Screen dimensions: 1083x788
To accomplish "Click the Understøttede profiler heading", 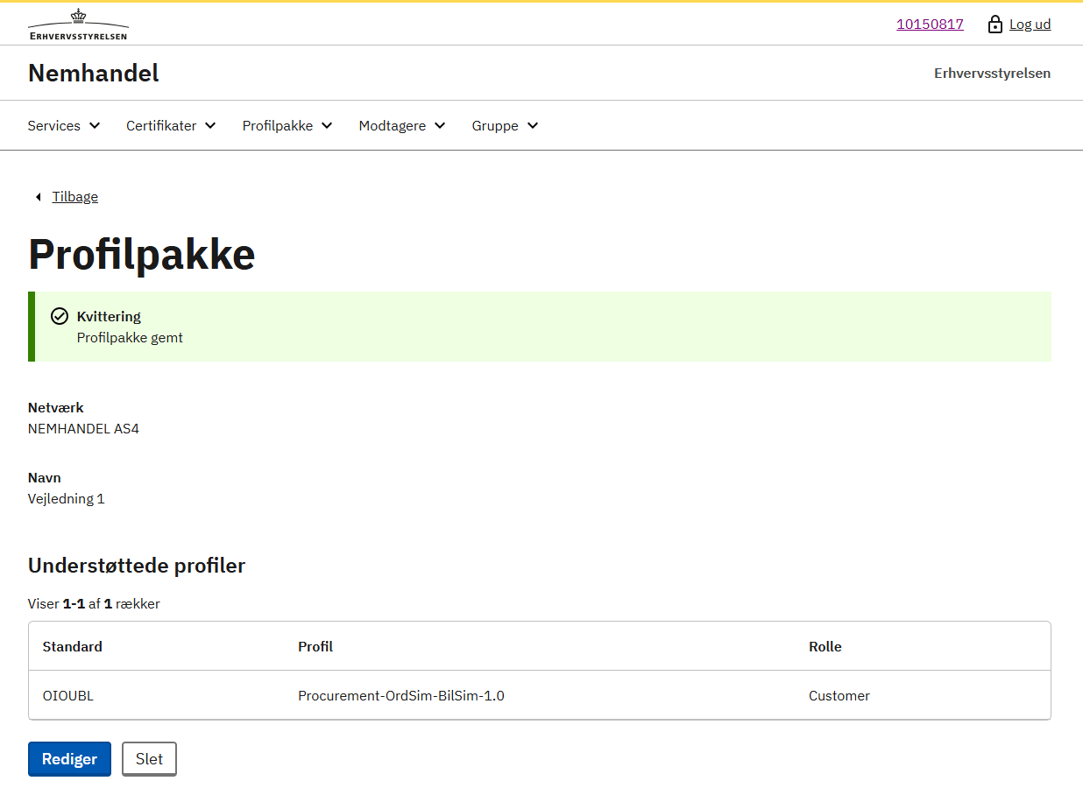I will tap(137, 566).
